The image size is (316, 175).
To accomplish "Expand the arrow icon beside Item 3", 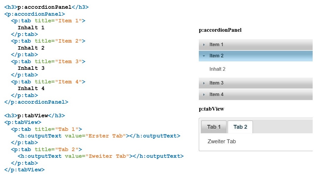I will click(204, 83).
